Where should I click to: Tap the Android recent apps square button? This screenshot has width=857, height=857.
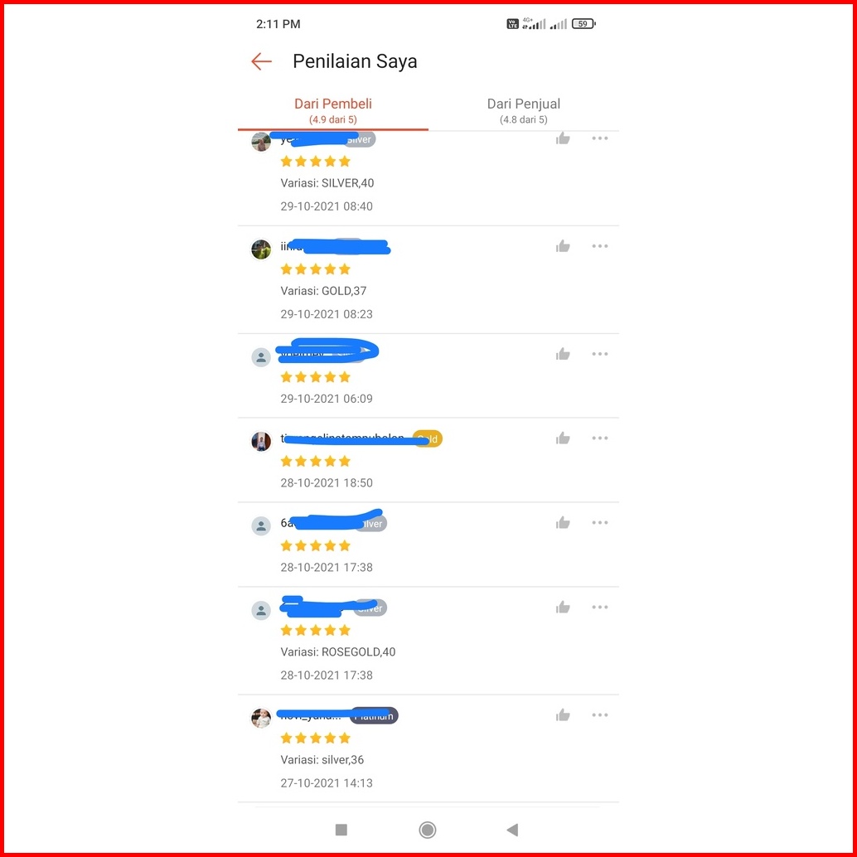point(341,830)
